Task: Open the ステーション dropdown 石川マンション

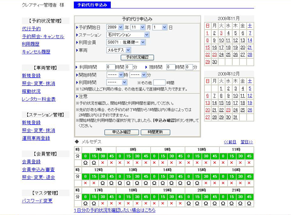Action: coord(128,35)
